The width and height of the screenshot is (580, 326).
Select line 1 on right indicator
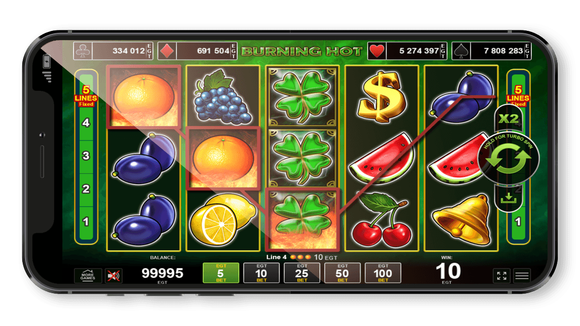518,222
